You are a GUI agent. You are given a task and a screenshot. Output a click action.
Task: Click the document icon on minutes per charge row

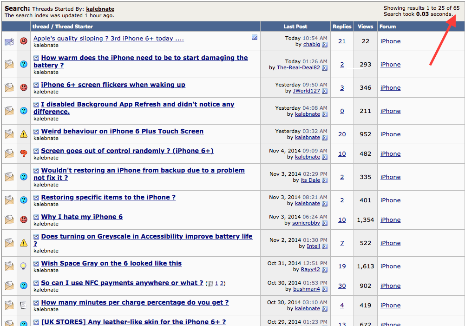pos(23,305)
